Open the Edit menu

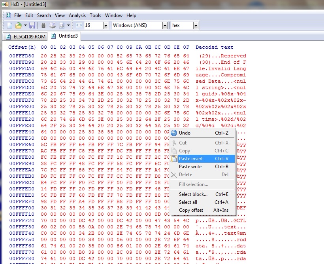(29, 15)
